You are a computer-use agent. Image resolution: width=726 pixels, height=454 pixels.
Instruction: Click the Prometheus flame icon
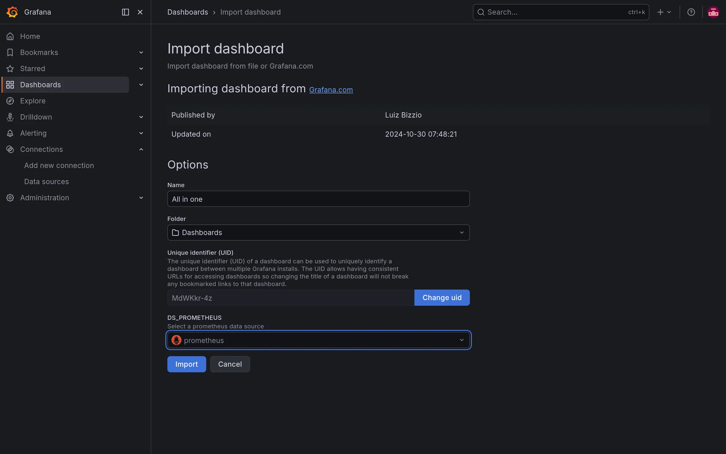click(x=176, y=340)
